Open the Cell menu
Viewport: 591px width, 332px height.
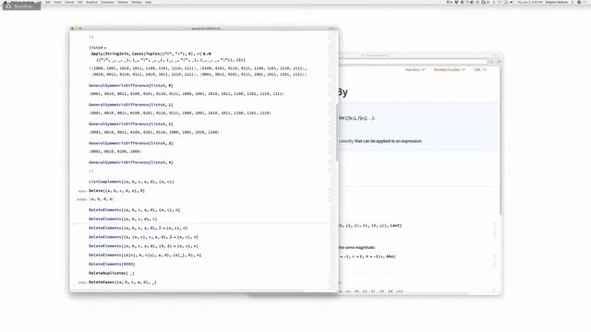pos(80,2)
